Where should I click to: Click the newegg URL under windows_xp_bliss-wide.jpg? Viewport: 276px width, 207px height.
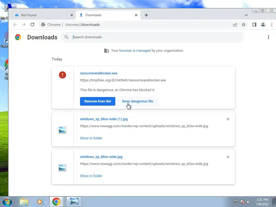[144, 164]
